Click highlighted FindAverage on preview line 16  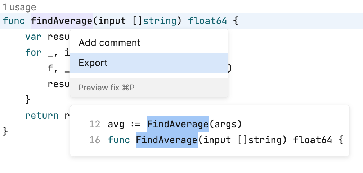tap(166, 140)
